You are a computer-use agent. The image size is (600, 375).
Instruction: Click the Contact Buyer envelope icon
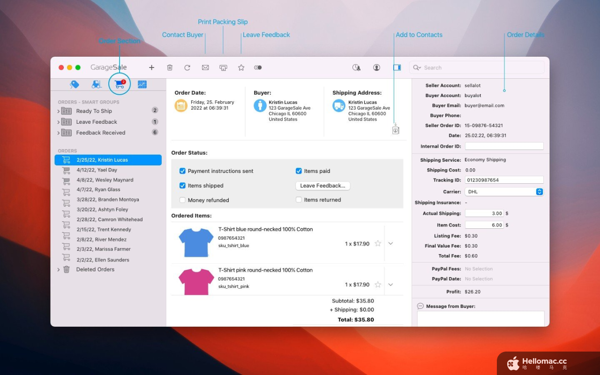(205, 67)
